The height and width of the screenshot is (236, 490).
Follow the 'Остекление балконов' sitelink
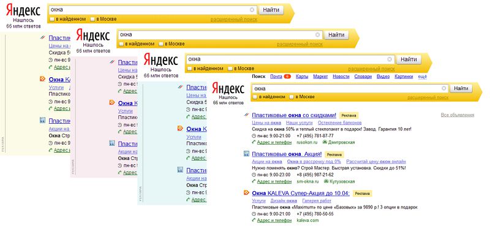click(x=340, y=123)
